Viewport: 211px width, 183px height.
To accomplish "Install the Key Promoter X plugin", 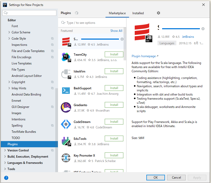I will [114, 155].
